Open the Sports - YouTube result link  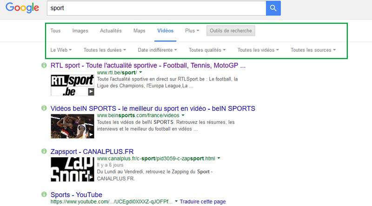pyautogui.click(x=76, y=195)
